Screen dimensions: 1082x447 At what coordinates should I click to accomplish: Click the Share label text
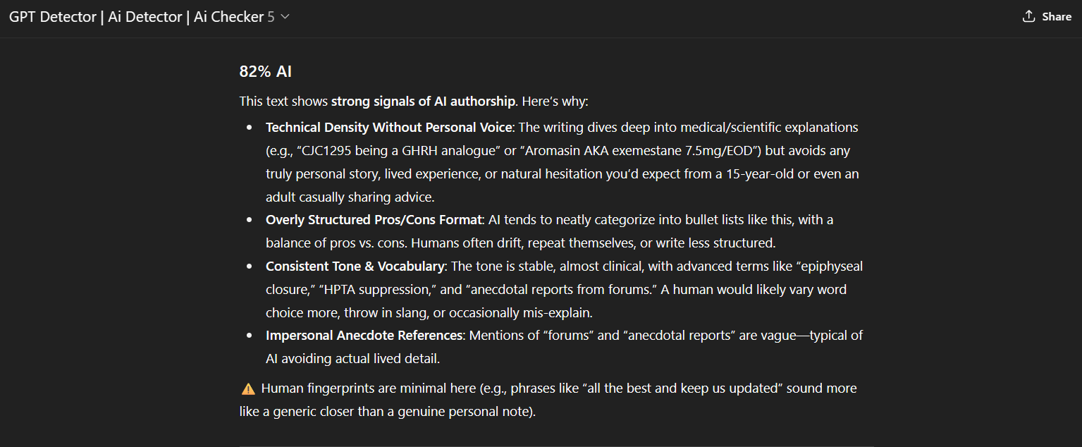pyautogui.click(x=1057, y=17)
